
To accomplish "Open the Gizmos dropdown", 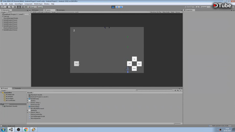I will click(x=178, y=12).
